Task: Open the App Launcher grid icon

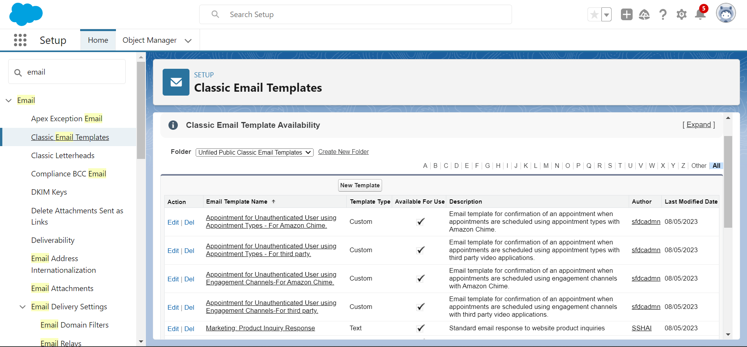Action: point(20,40)
